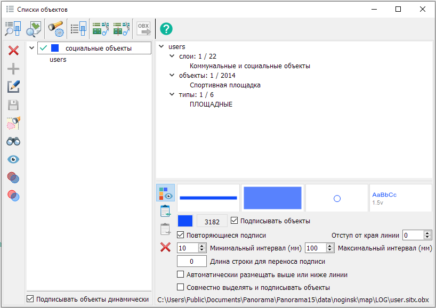Click the pencil edit icon in sidebar
436x308 pixels.
(x=13, y=87)
